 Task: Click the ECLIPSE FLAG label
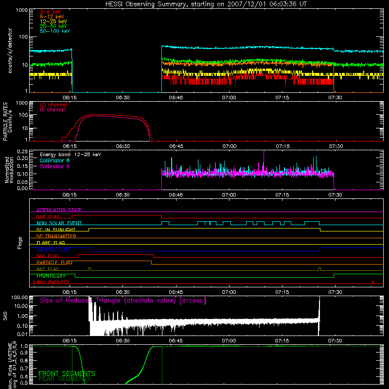click(x=53, y=249)
